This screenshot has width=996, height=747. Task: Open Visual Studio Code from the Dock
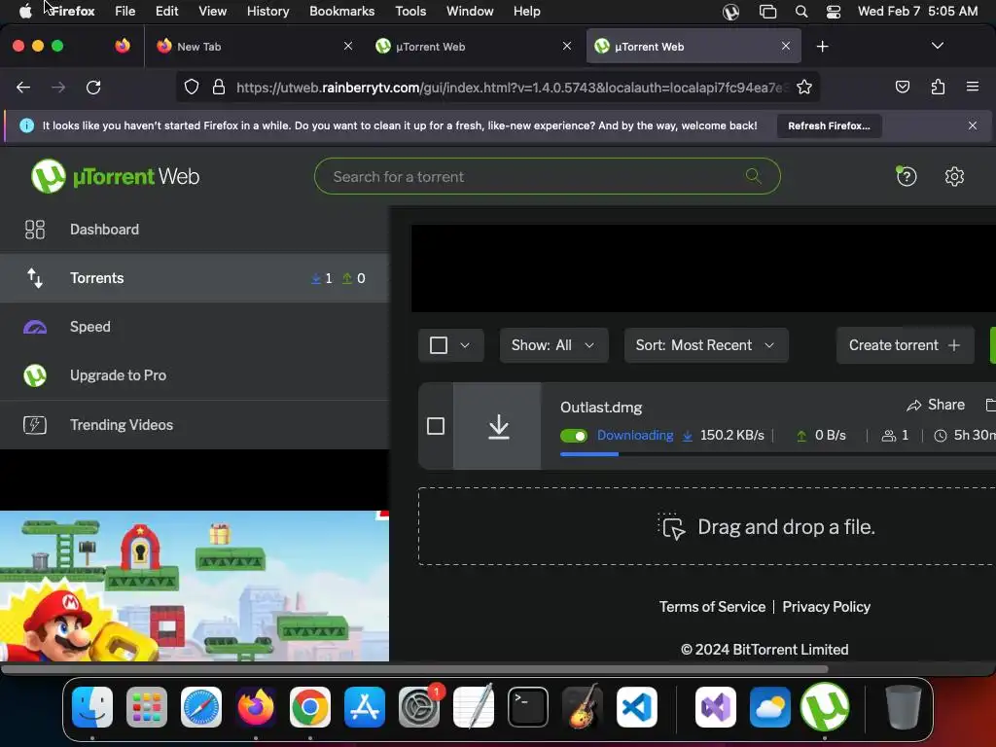pyautogui.click(x=636, y=707)
